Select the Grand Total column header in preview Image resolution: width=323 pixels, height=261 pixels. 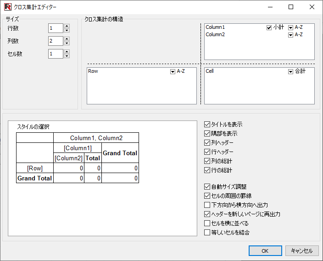120,153
